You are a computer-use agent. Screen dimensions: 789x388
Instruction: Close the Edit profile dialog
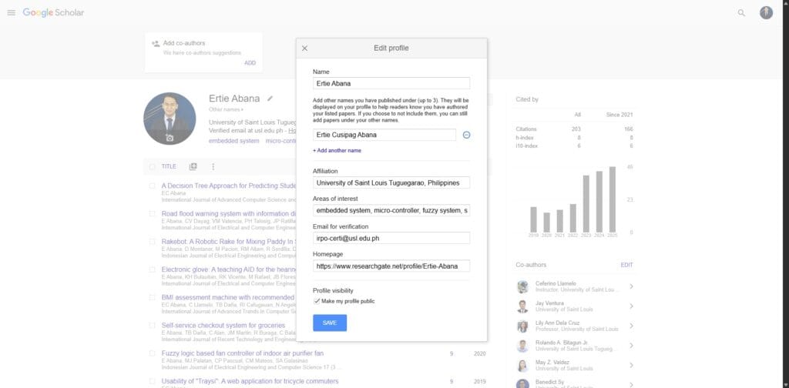click(304, 48)
